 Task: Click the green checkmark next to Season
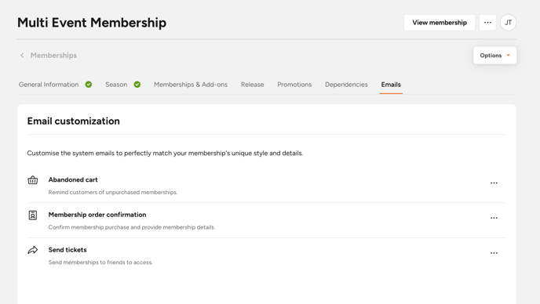(137, 85)
